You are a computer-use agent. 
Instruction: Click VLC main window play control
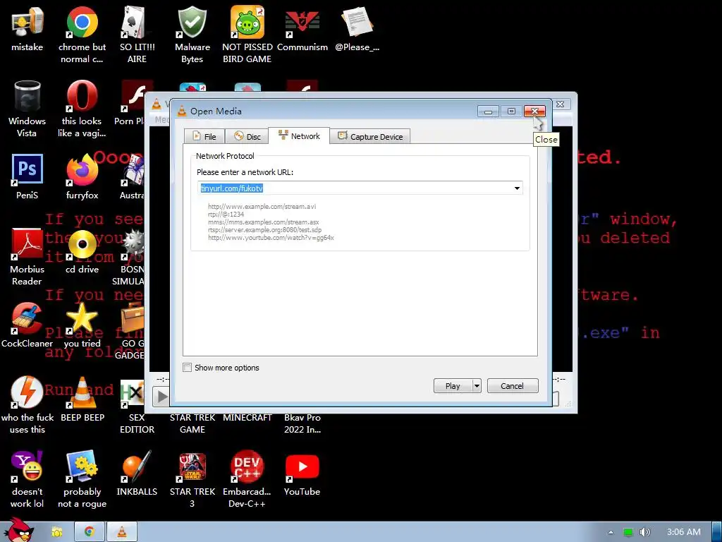click(161, 397)
